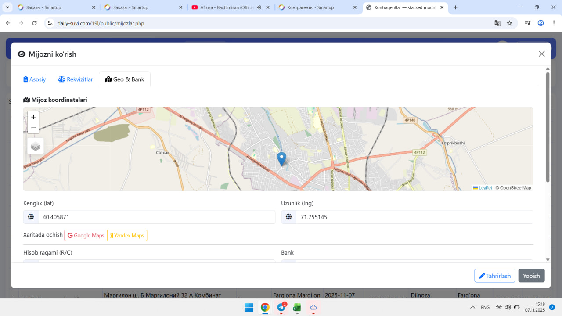The height and width of the screenshot is (316, 562).
Task: Open location in Yandex Maps
Action: tap(127, 236)
